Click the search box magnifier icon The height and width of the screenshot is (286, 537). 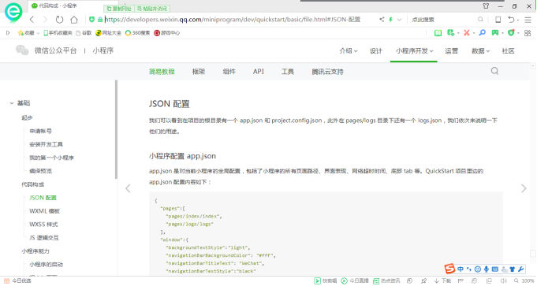point(480,20)
